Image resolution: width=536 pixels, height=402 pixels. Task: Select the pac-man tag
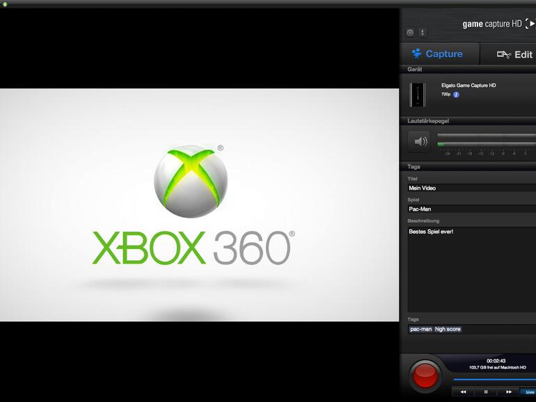pyautogui.click(x=421, y=329)
